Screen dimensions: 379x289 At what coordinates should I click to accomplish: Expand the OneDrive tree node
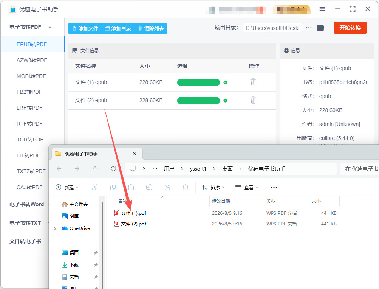point(55,228)
